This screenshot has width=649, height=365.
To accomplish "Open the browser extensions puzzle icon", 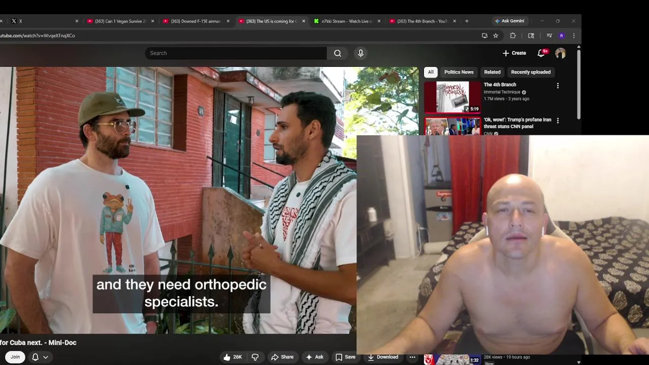I will click(513, 35).
